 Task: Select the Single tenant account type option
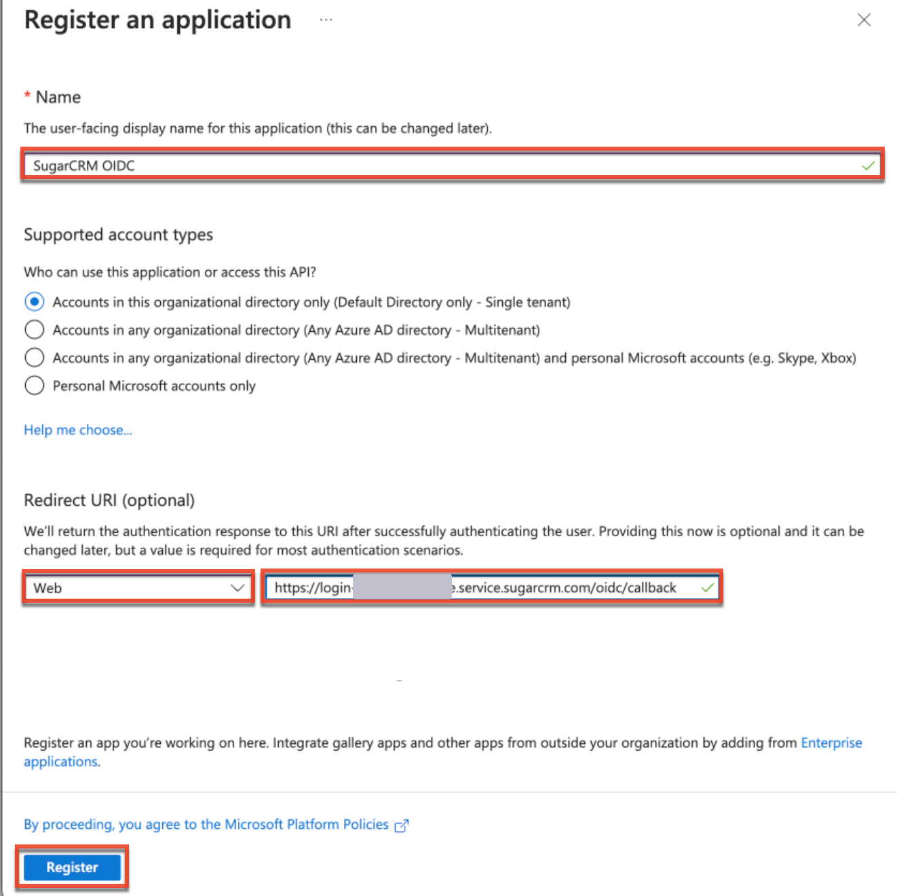(x=34, y=301)
